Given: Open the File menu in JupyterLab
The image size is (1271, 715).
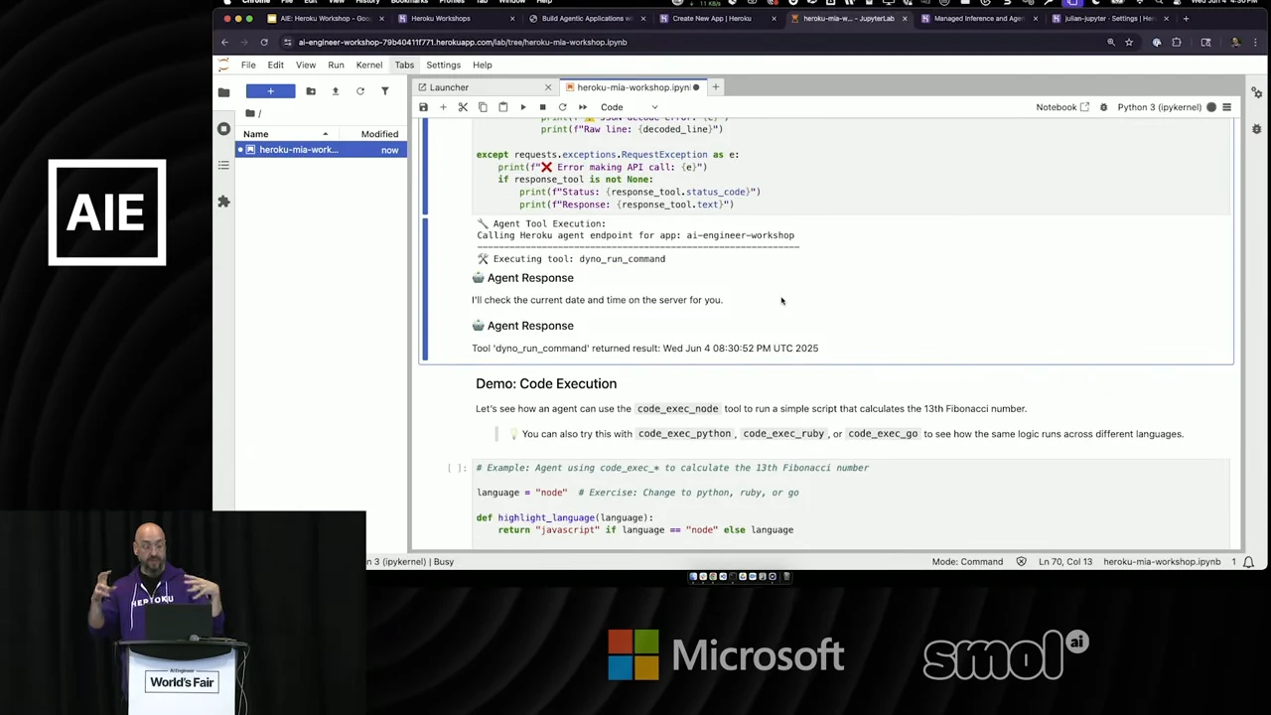Looking at the screenshot, I should (x=248, y=65).
